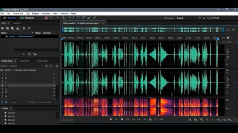
Task: Delete selected file with trash icon
Action: 24,28
